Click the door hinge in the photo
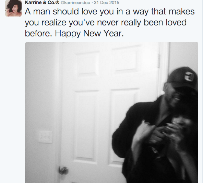 159,61
